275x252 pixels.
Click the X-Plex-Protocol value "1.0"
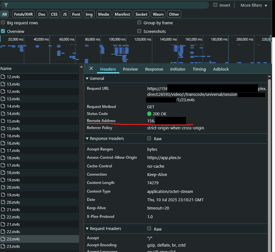(150, 217)
